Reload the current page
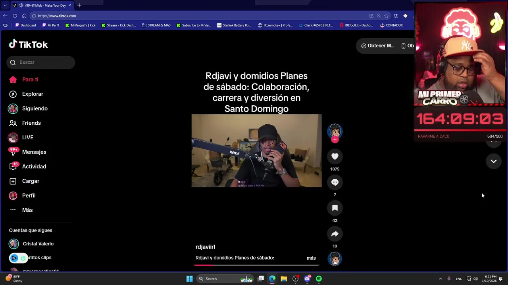Screen dimensions: 508x285 tap(15, 16)
